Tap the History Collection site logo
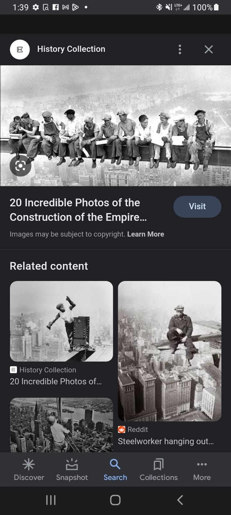 [x=20, y=49]
